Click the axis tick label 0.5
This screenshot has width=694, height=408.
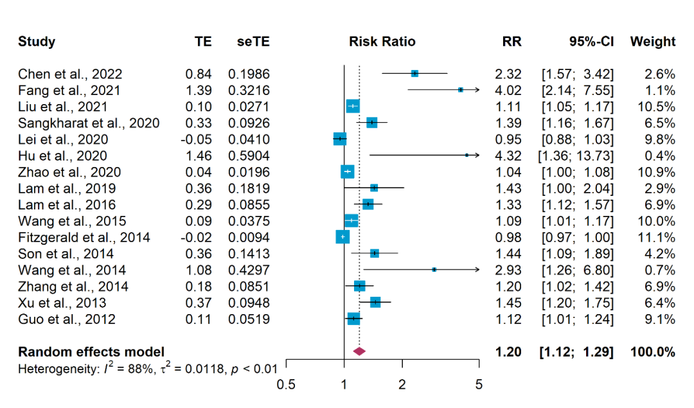(x=285, y=385)
